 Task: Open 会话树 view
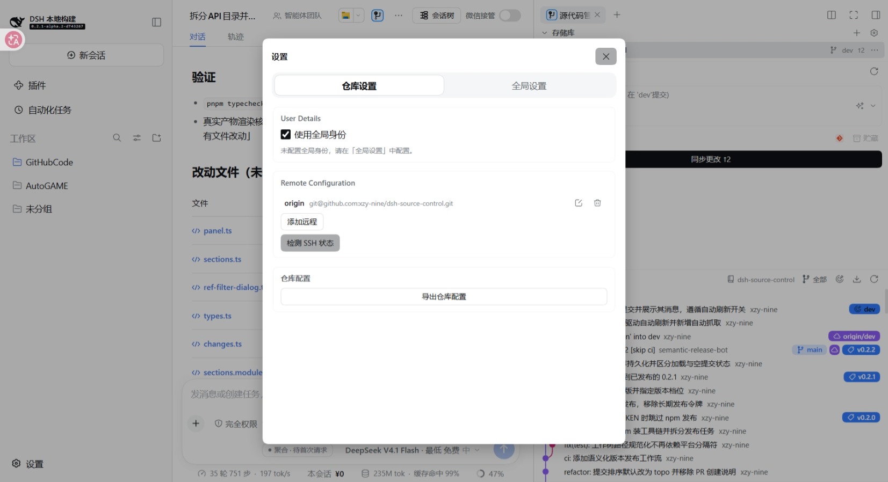437,16
